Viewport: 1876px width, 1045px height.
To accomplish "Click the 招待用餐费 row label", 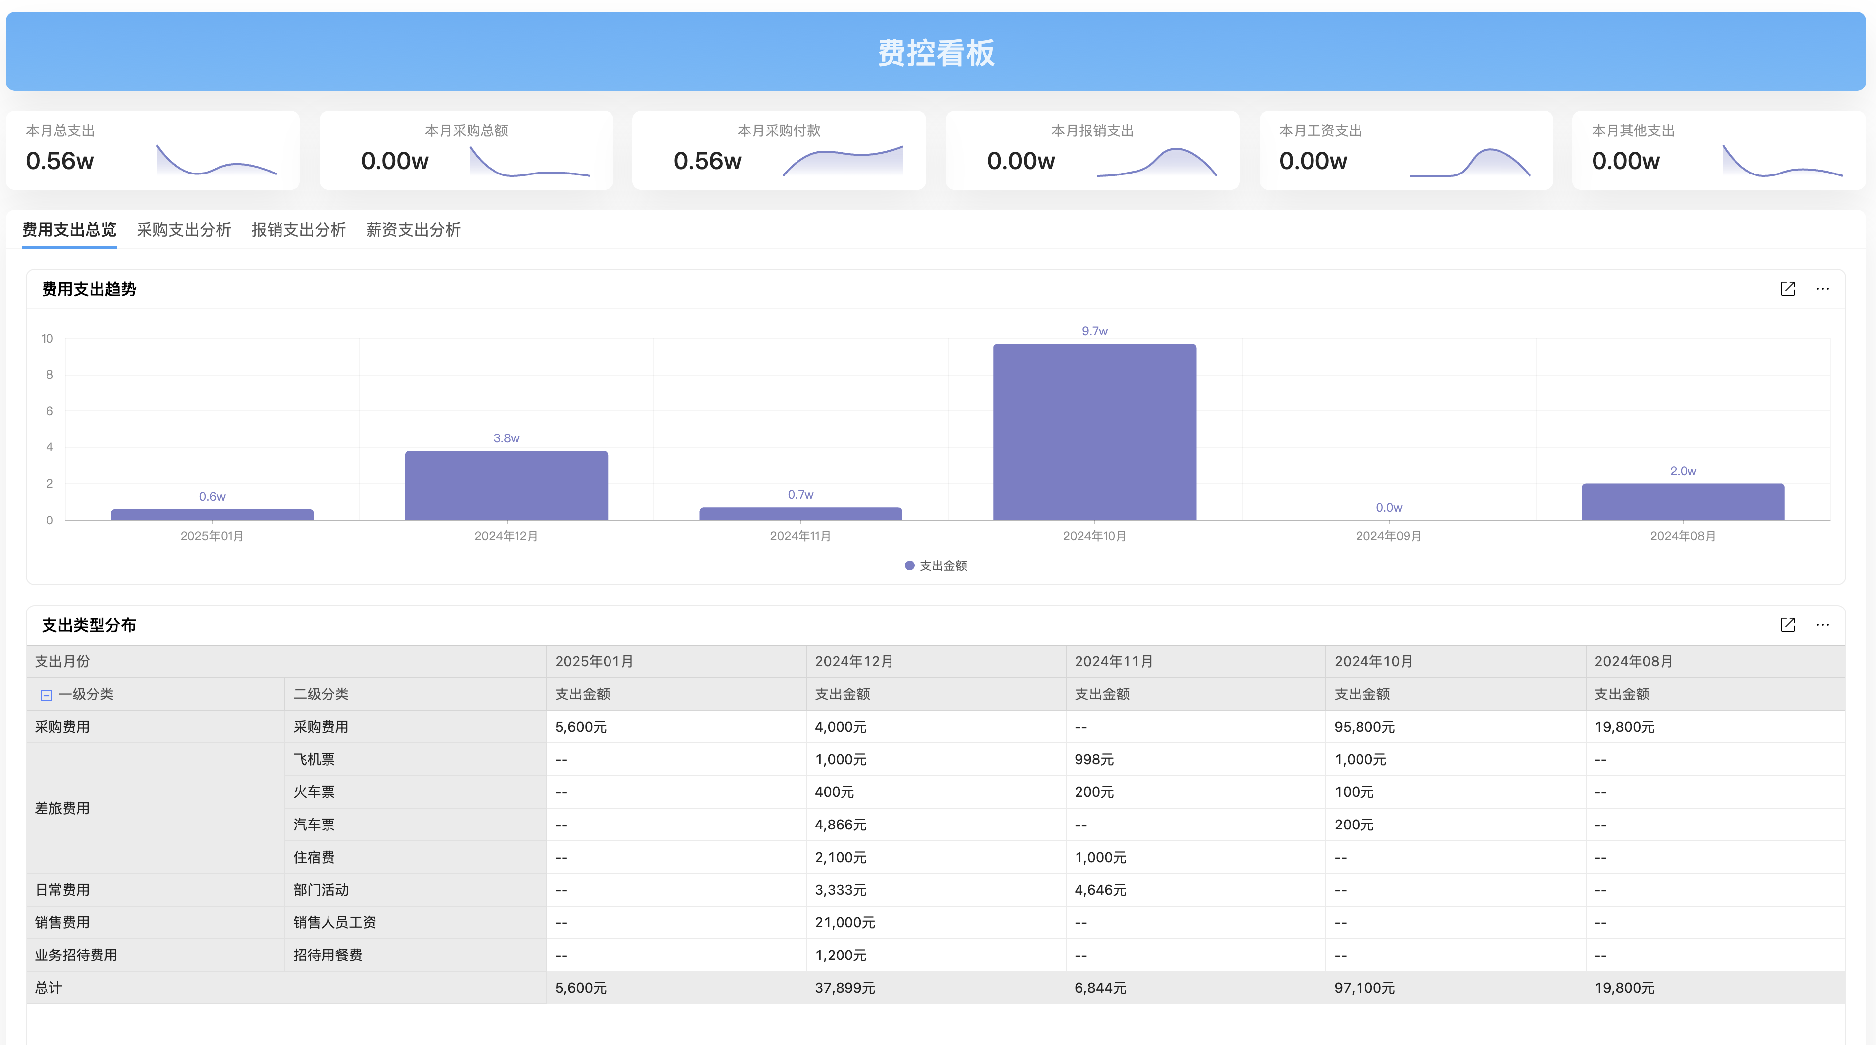I will click(x=415, y=956).
